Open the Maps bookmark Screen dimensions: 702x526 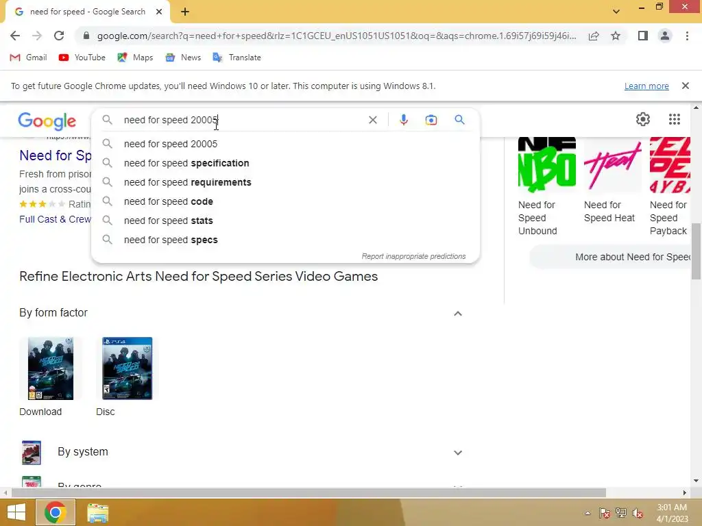[x=135, y=58]
